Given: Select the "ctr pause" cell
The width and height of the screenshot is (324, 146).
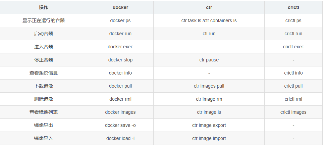Looking at the screenshot, I should (209, 60).
